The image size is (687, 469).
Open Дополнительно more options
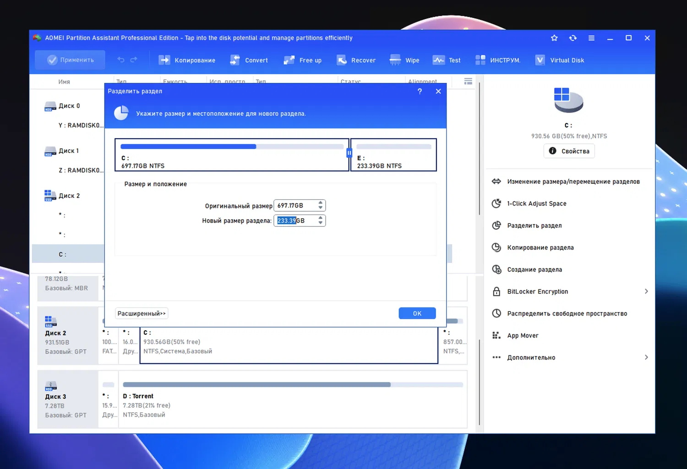tap(531, 357)
